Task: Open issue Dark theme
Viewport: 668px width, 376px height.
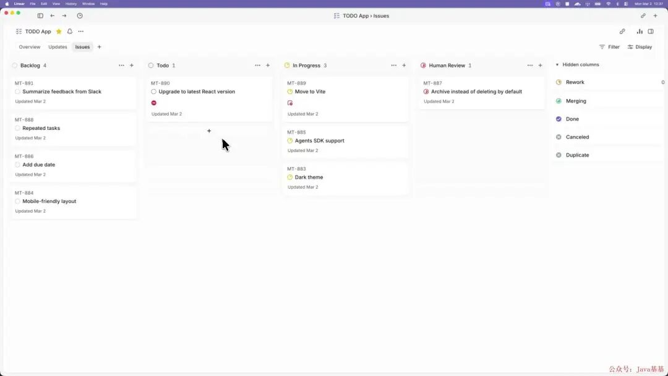Action: coord(309,177)
